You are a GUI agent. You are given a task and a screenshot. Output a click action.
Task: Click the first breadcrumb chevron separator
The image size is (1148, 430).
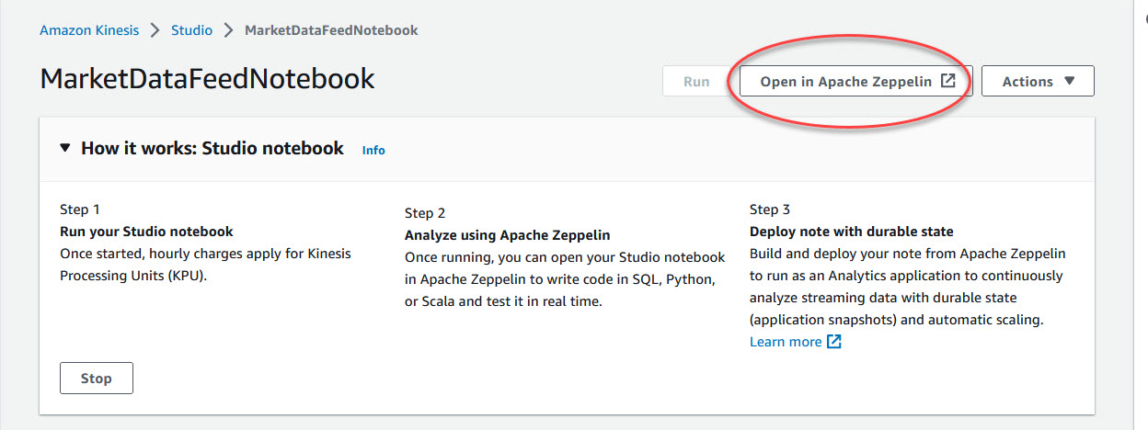pos(155,30)
